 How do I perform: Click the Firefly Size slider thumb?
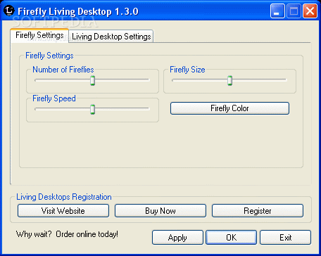[230, 80]
